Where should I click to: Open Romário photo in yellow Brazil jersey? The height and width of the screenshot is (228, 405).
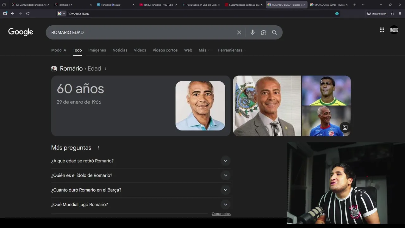[x=326, y=91]
